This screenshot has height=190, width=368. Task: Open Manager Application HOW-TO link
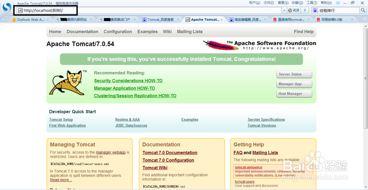pyautogui.click(x=124, y=88)
